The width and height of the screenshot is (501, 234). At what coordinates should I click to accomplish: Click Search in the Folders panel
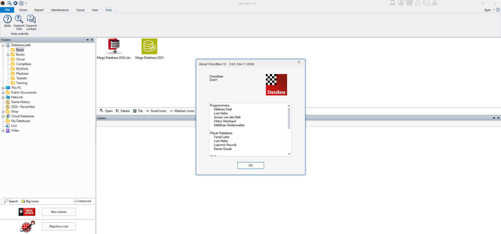[11, 201]
